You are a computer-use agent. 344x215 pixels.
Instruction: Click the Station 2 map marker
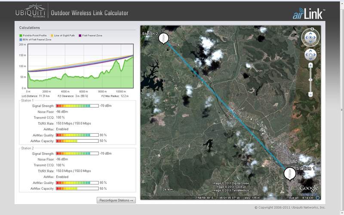163,39
